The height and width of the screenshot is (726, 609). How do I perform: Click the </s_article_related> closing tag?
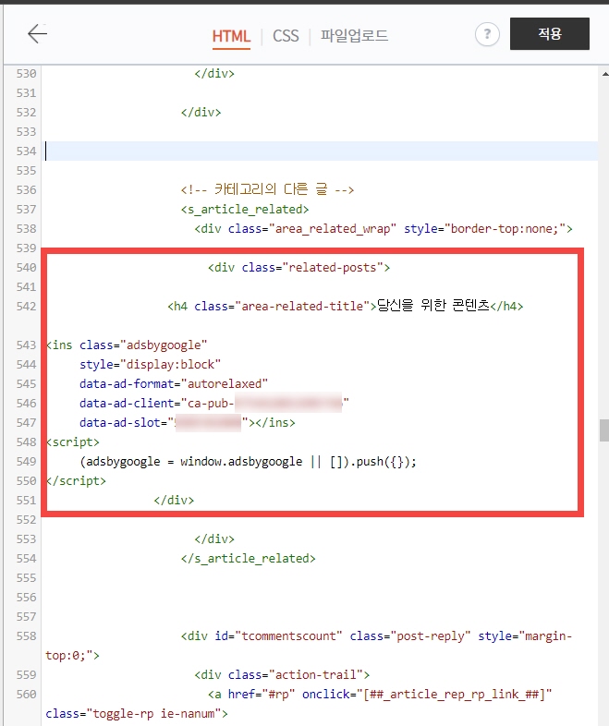[249, 559]
